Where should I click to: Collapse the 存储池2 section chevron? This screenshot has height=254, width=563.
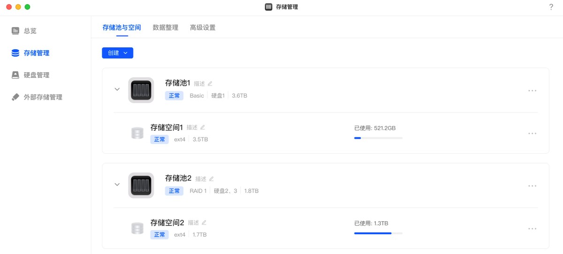click(117, 184)
